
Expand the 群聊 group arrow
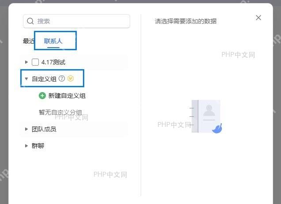(x=26, y=146)
